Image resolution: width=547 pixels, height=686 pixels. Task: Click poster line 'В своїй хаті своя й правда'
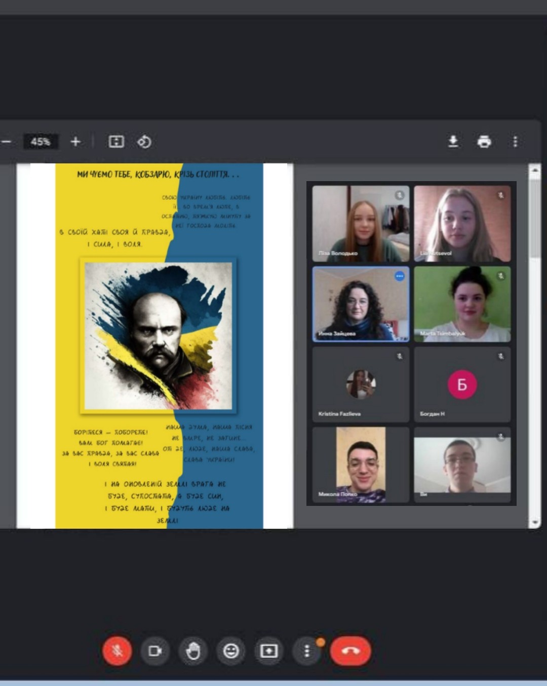[114, 232]
